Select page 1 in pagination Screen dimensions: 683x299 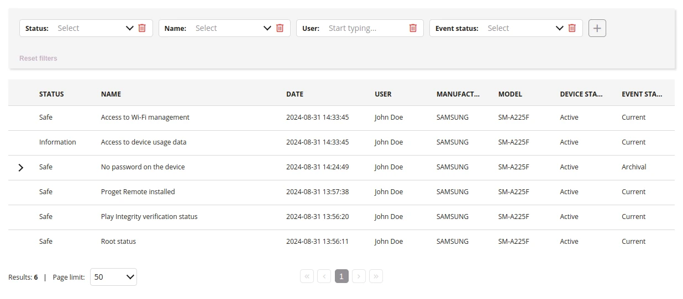coord(341,276)
